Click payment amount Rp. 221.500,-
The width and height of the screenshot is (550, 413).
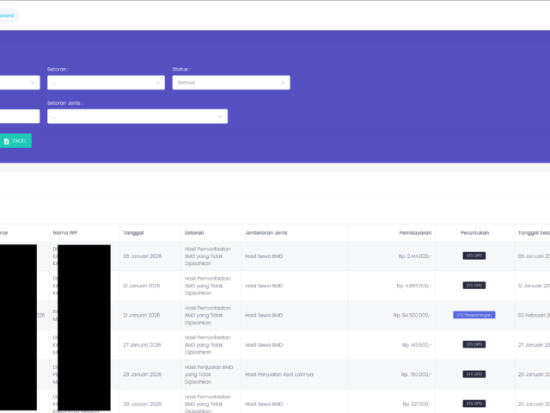point(417,404)
